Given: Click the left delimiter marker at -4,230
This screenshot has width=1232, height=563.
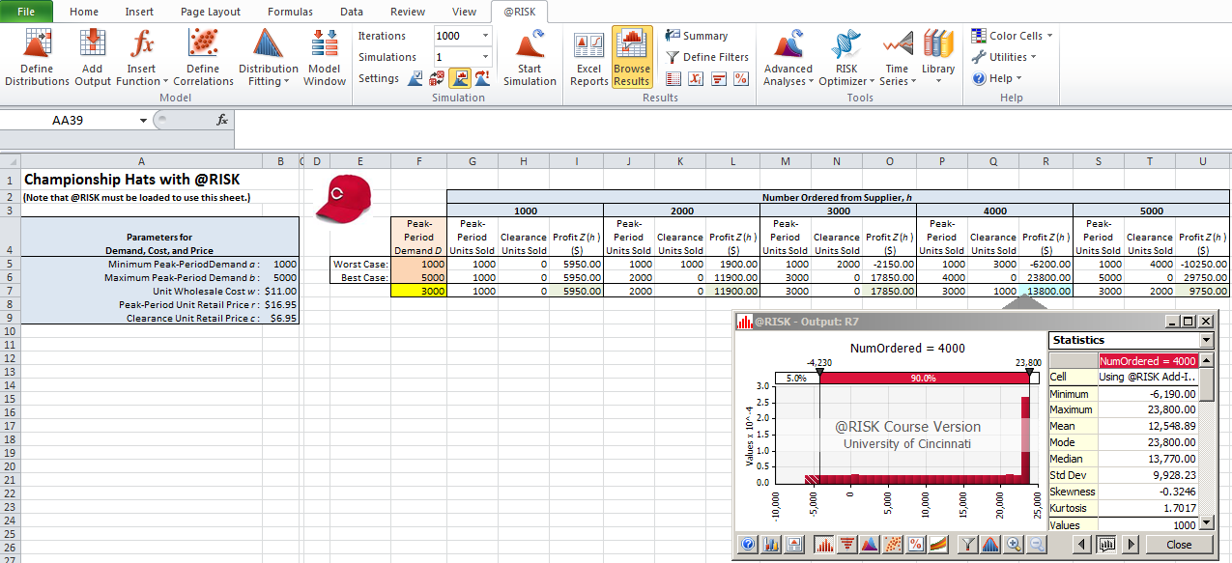Looking at the screenshot, I should [x=819, y=372].
